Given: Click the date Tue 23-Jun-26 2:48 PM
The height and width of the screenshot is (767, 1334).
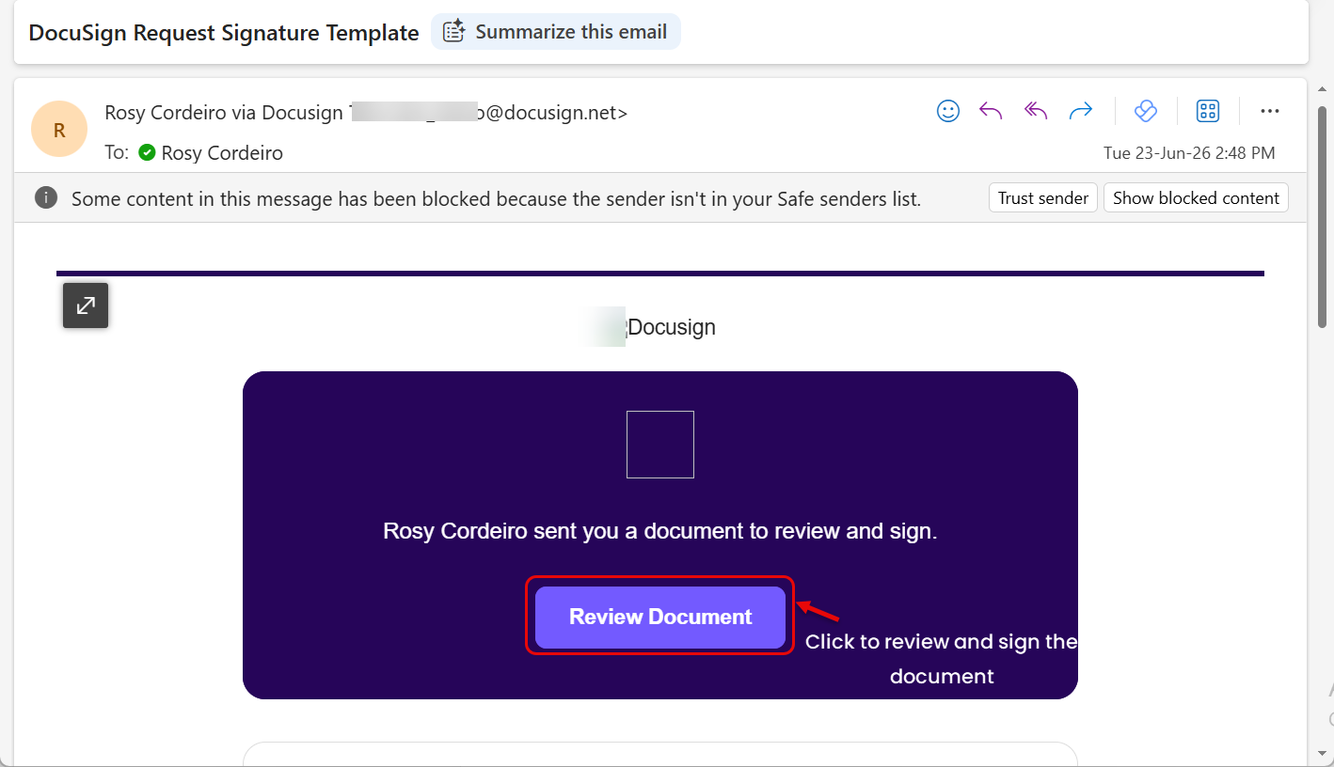Looking at the screenshot, I should tap(1189, 153).
